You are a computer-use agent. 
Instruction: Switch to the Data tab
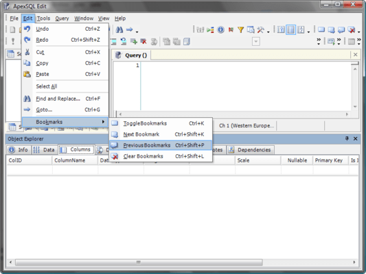(44, 150)
